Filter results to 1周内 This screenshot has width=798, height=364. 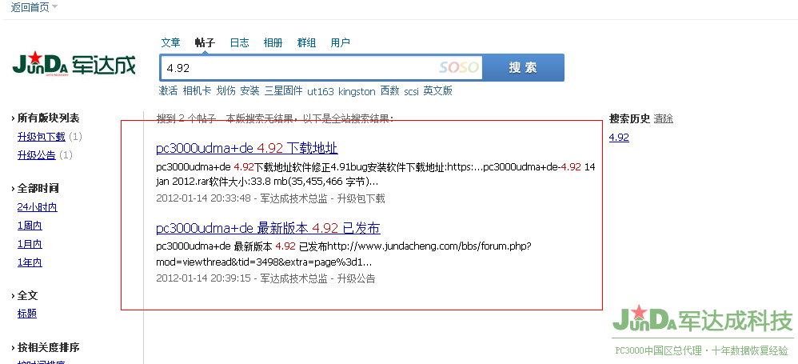coord(30,226)
